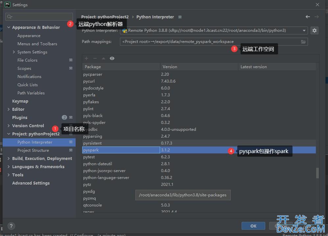Select the pyls-black package row

[199, 116]
